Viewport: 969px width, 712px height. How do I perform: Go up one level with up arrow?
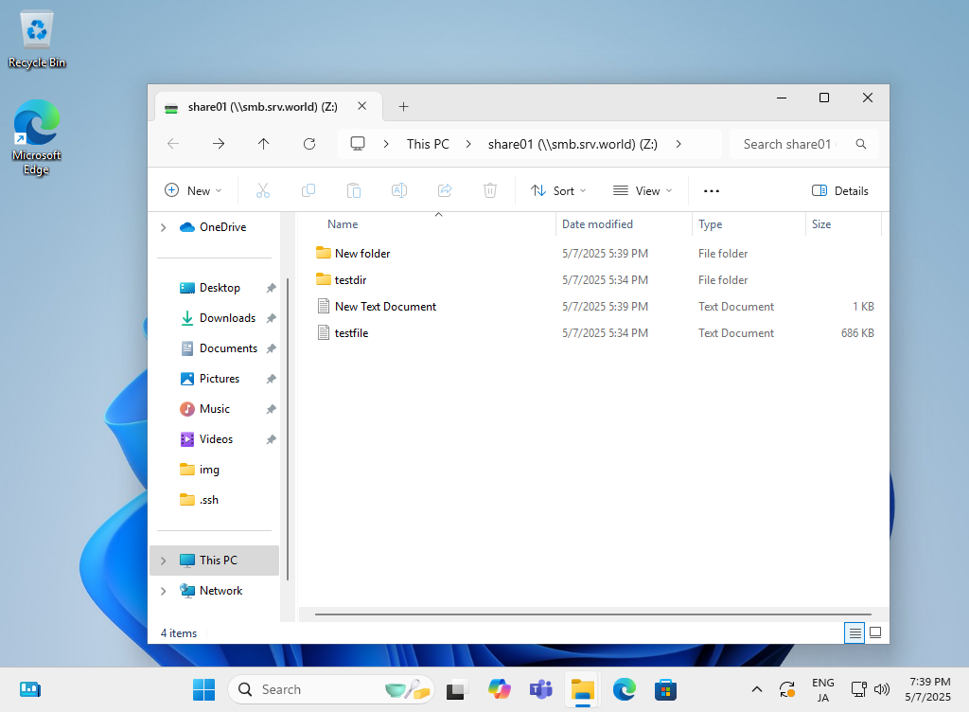[264, 144]
